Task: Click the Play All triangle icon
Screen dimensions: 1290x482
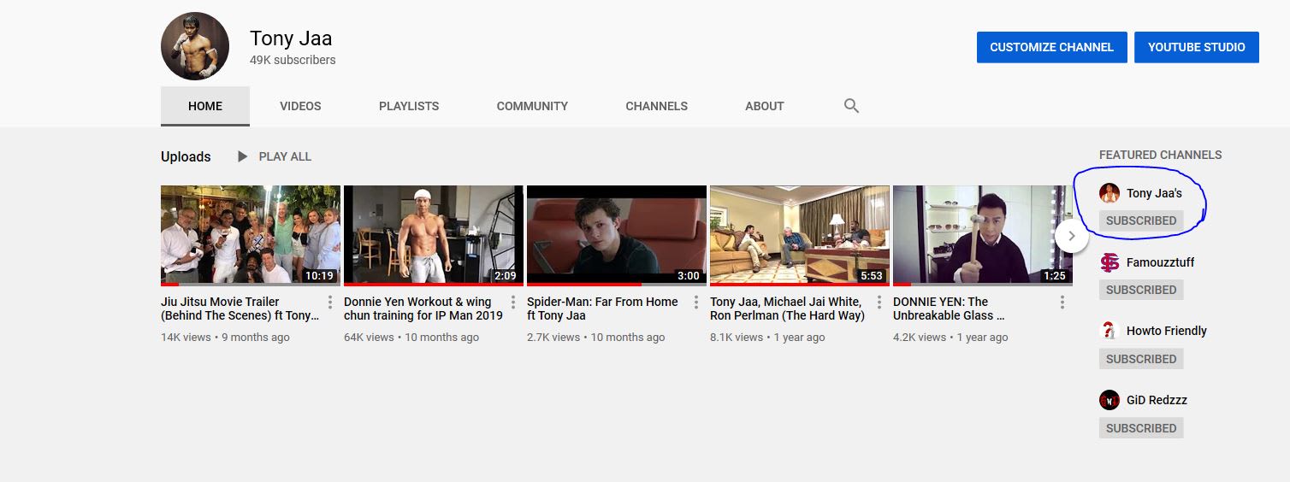Action: click(243, 156)
